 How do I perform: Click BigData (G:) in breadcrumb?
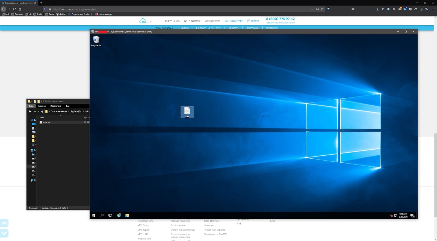pos(76,111)
